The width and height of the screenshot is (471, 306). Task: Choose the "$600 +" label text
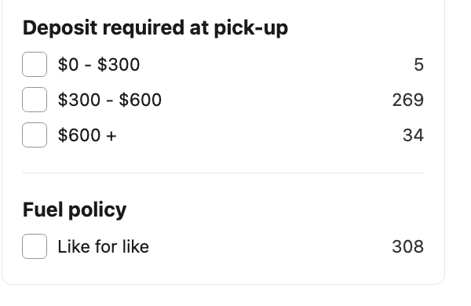tap(87, 135)
